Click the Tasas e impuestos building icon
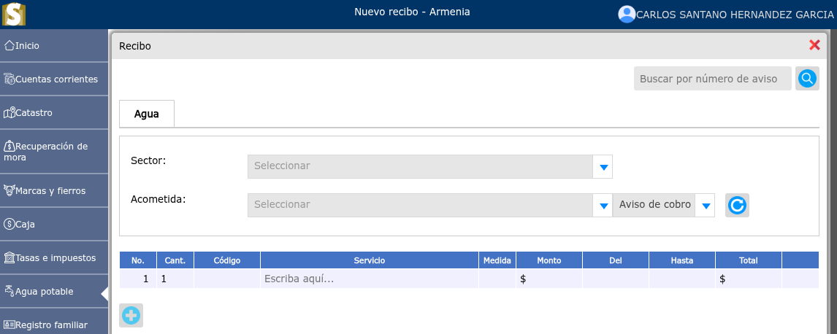This screenshot has width=837, height=334. [x=9, y=258]
